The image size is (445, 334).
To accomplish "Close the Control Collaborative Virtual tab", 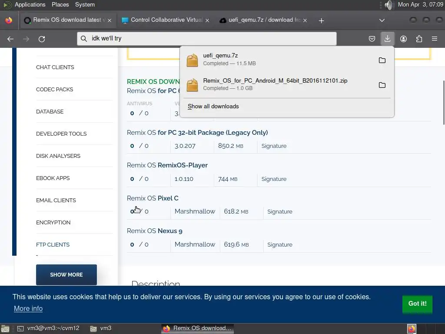I will pos(207,20).
